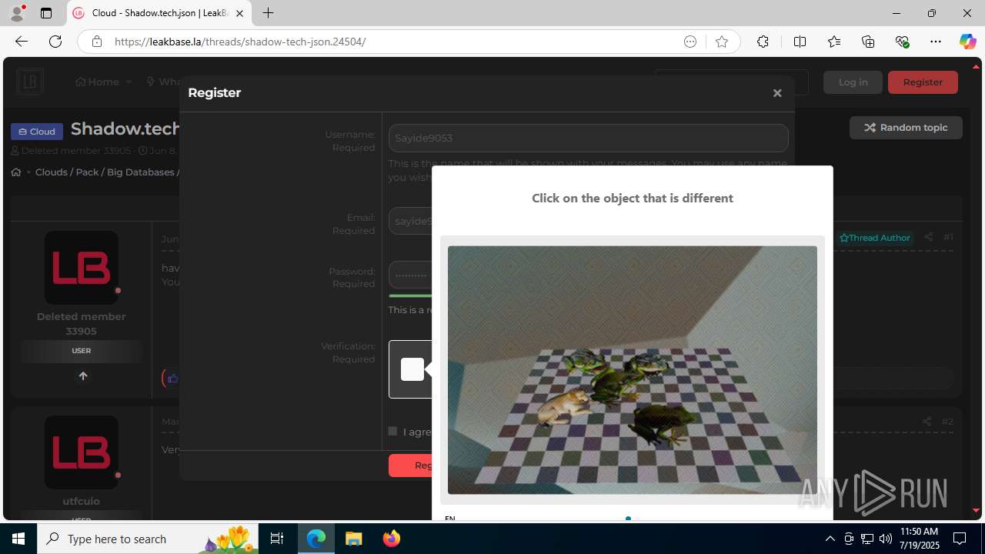
Task: Close the Register dialog with X
Action: (x=777, y=93)
